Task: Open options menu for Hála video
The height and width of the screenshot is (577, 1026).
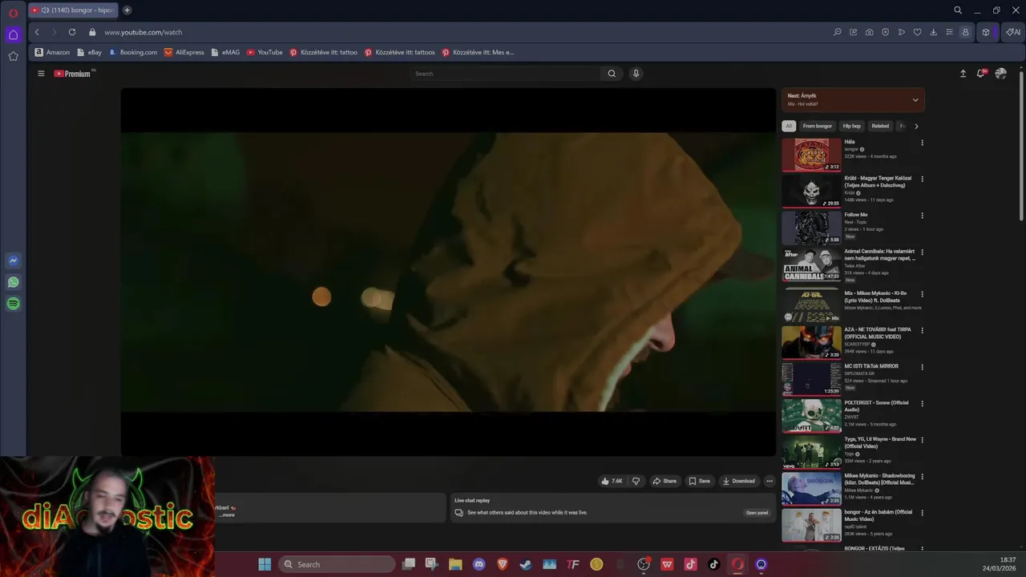Action: (x=922, y=143)
